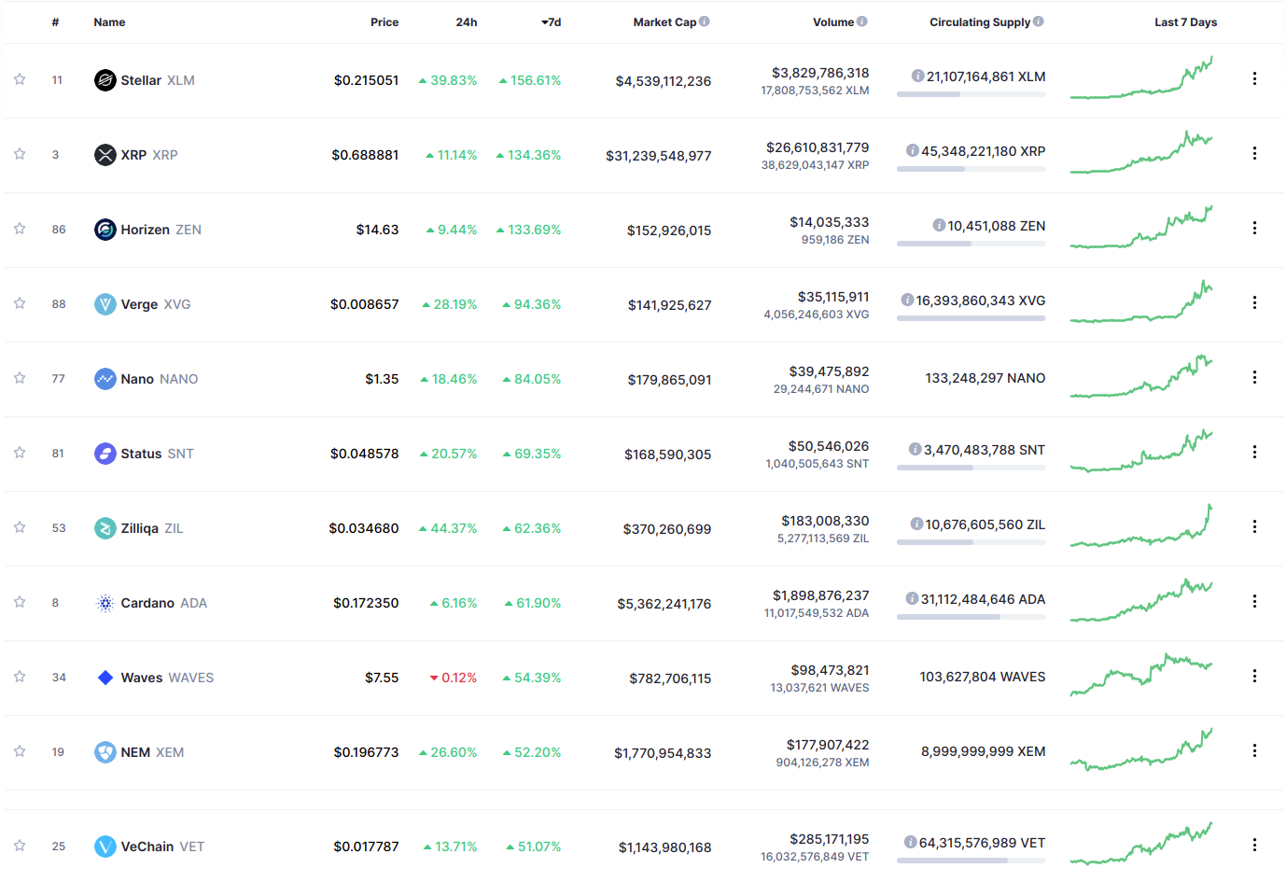Open the more options menu for Waves

tap(1254, 676)
